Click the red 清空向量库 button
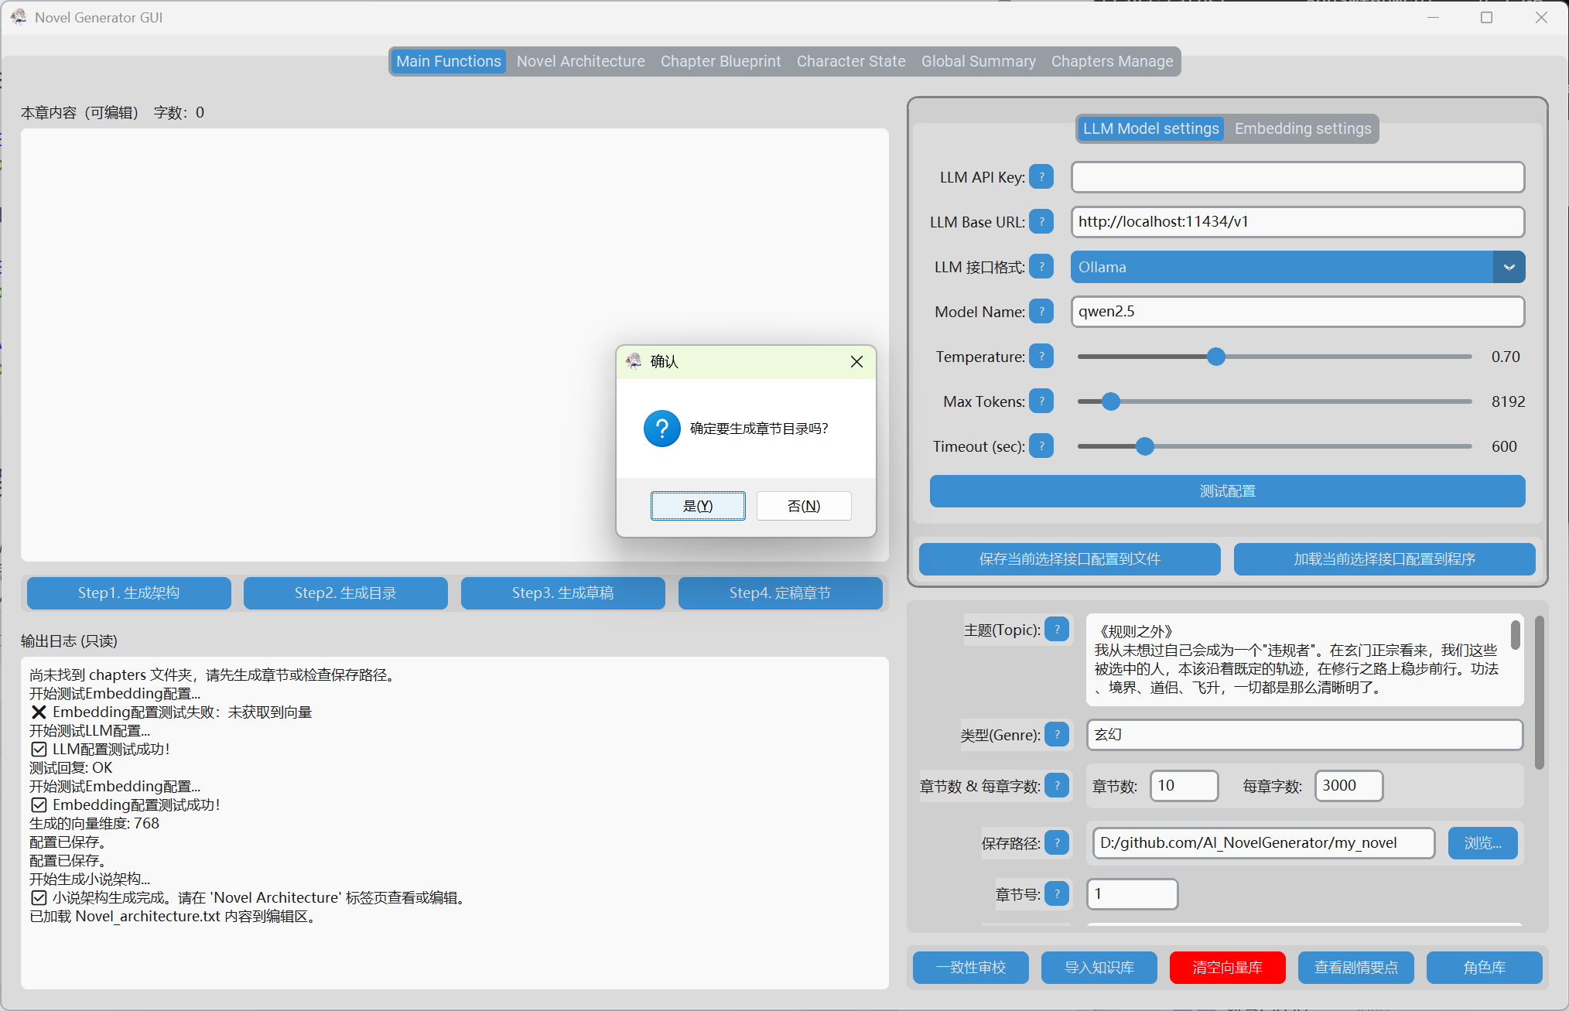 pos(1227,968)
